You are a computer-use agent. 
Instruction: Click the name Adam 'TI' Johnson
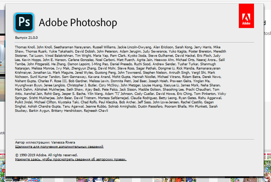(x=119, y=94)
